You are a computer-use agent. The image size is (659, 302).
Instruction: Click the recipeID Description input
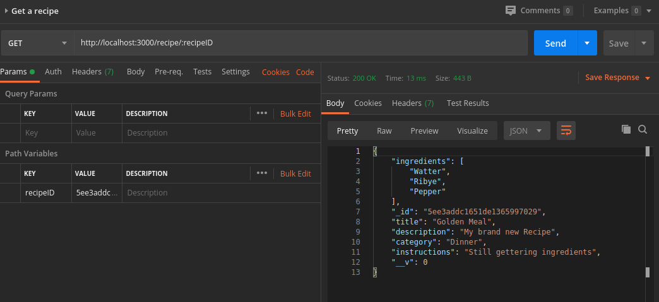222,193
